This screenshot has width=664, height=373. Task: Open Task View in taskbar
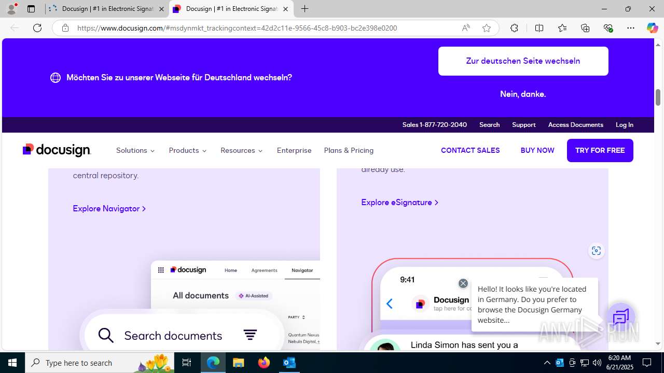(x=187, y=363)
